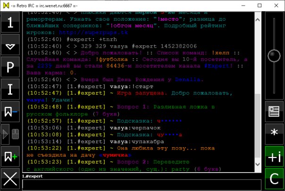Click the Retro IRC title bar icon
The width and height of the screenshot is (285, 191).
point(6,6)
